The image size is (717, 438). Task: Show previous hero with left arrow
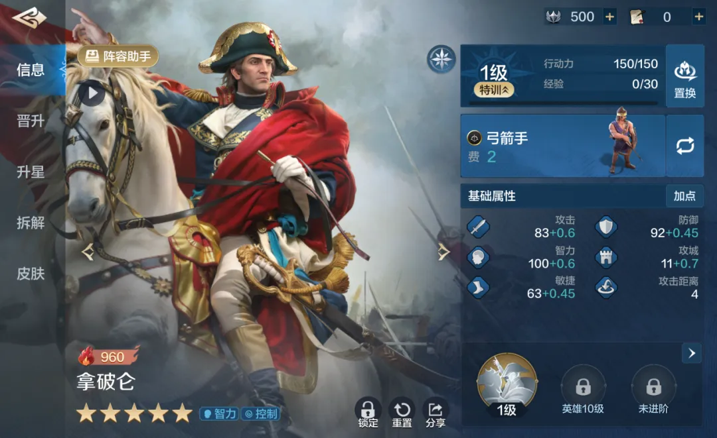click(88, 252)
